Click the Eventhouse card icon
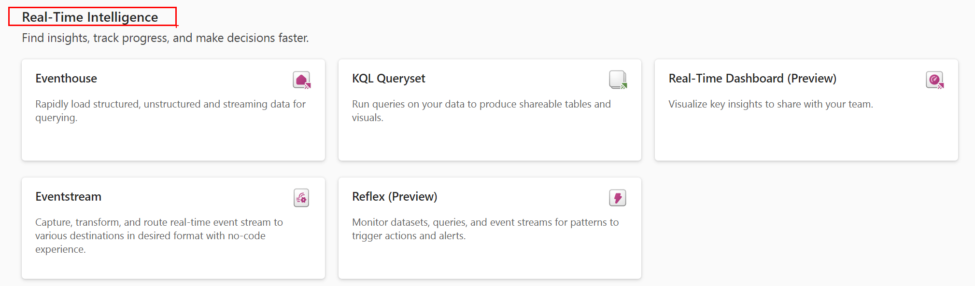This screenshot has width=975, height=286. pos(301,80)
